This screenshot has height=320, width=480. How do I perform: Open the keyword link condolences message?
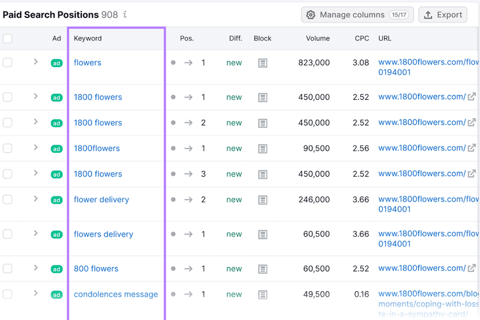116,294
